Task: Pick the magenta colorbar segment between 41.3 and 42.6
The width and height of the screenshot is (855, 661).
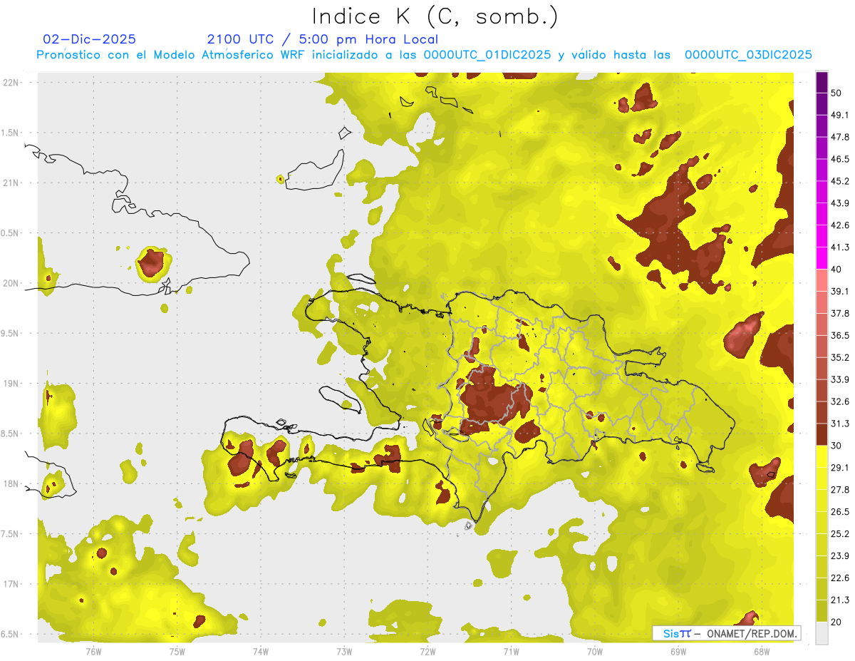Action: point(822,236)
